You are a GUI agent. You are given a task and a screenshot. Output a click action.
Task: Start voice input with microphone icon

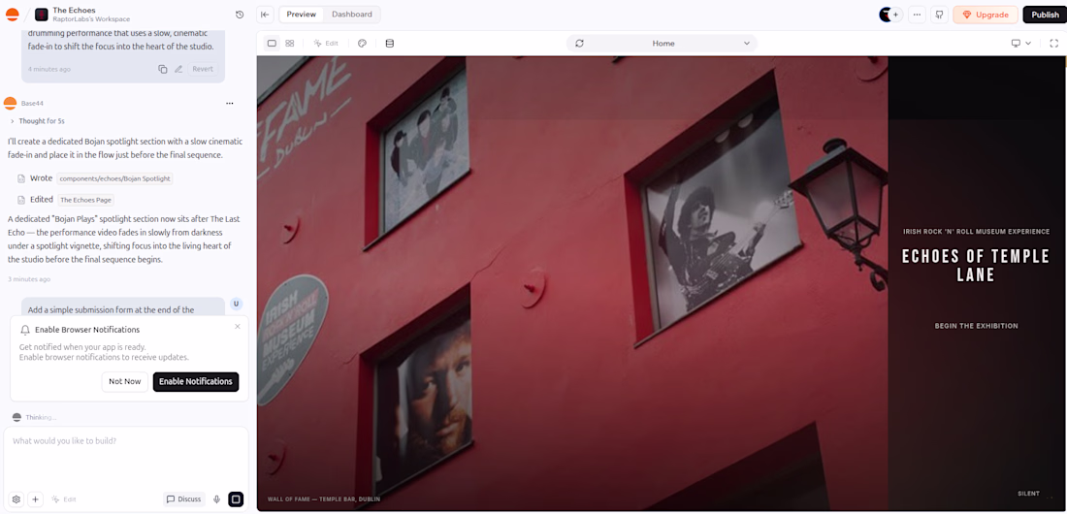pos(217,499)
